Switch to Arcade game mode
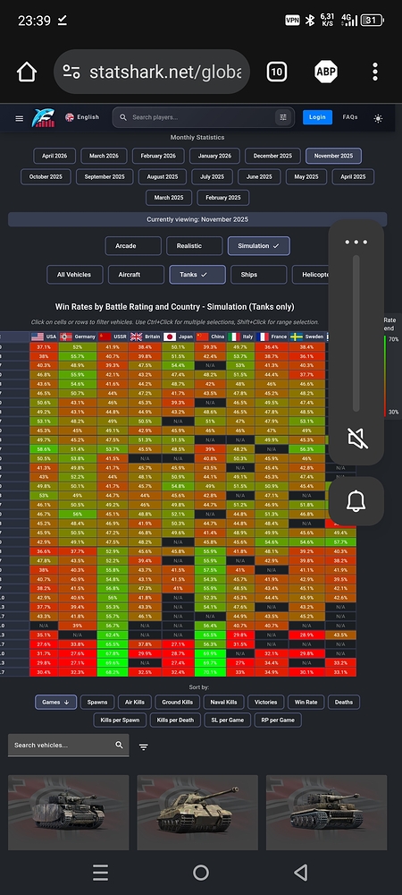Image resolution: width=402 pixels, height=895 pixels. [133, 246]
